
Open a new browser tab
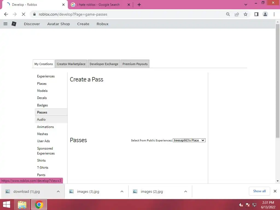tap(139, 5)
